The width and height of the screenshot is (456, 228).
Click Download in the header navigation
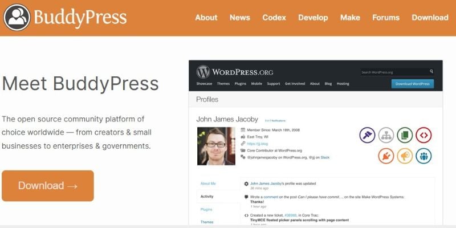(430, 18)
